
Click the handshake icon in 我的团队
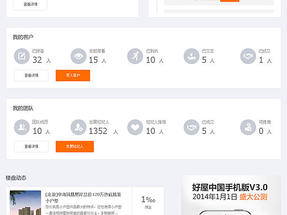pos(192,127)
